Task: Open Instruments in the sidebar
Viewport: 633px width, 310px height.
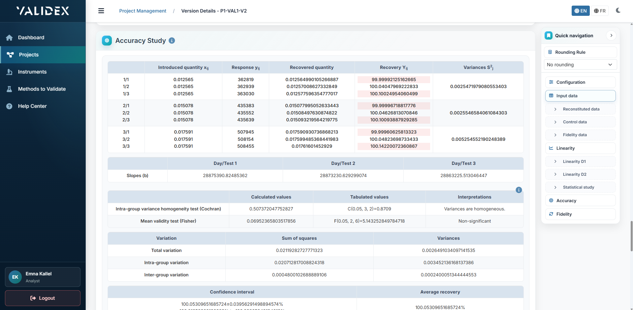Action: pyautogui.click(x=32, y=72)
